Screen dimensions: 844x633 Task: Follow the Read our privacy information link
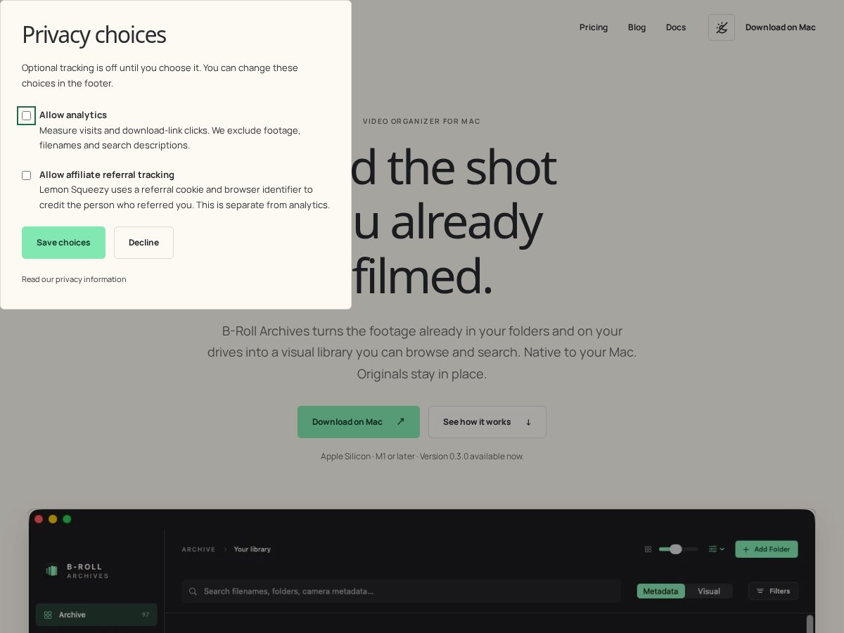coord(74,279)
